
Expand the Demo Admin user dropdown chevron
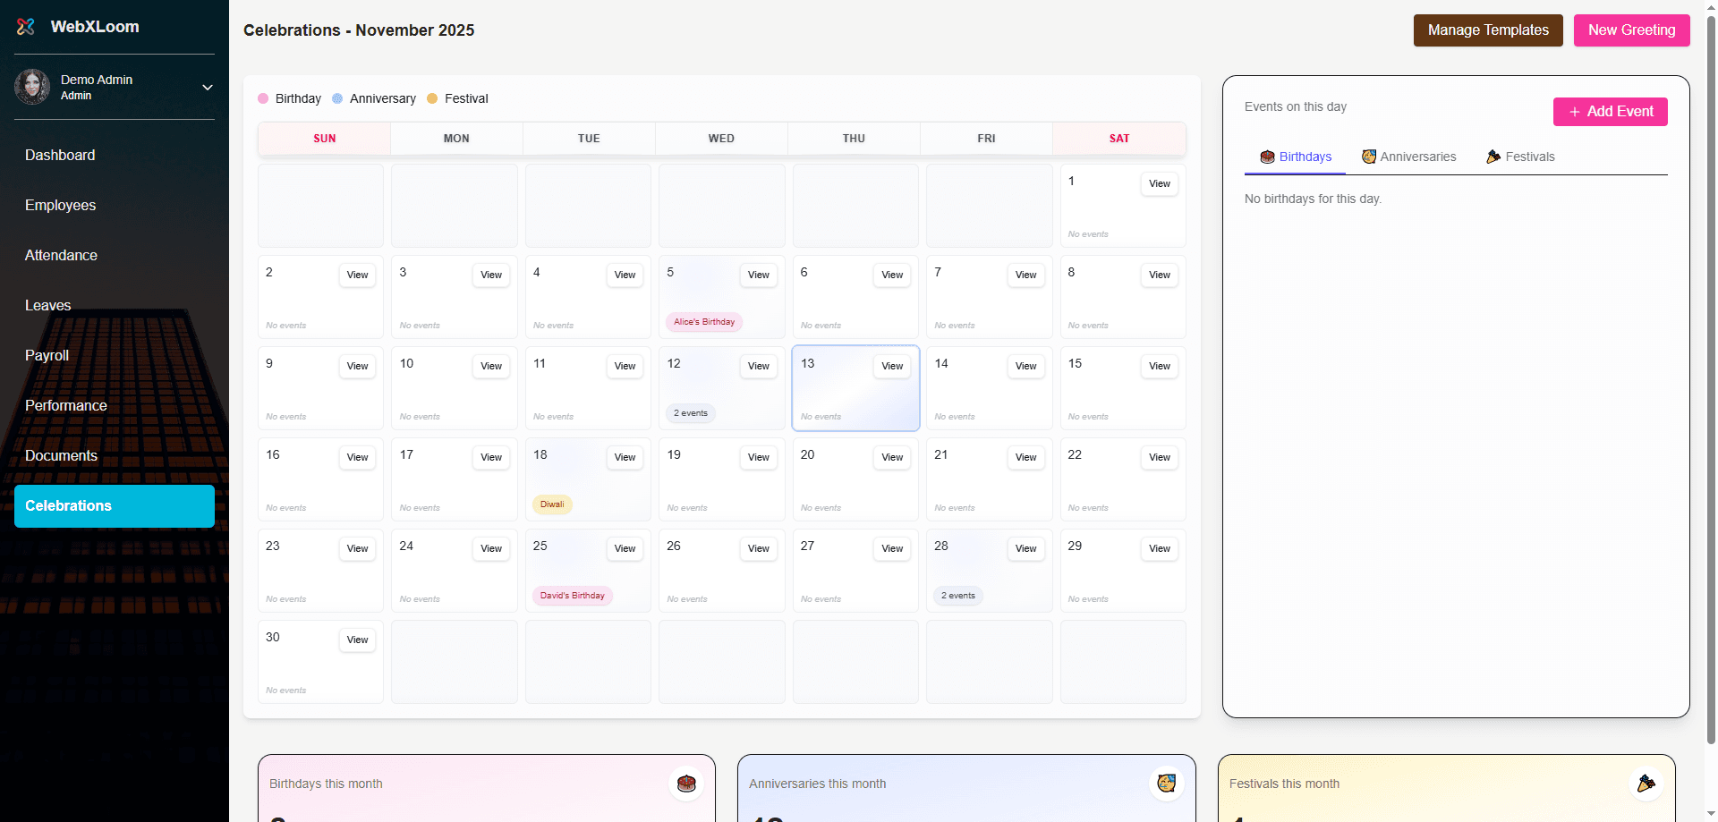pyautogui.click(x=208, y=88)
